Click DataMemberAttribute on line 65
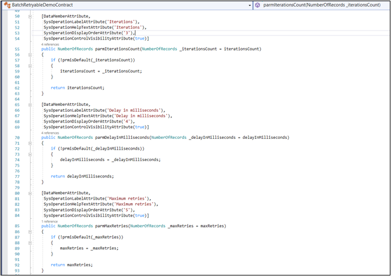Image resolution: width=391 pixels, height=276 pixels. click(66, 105)
